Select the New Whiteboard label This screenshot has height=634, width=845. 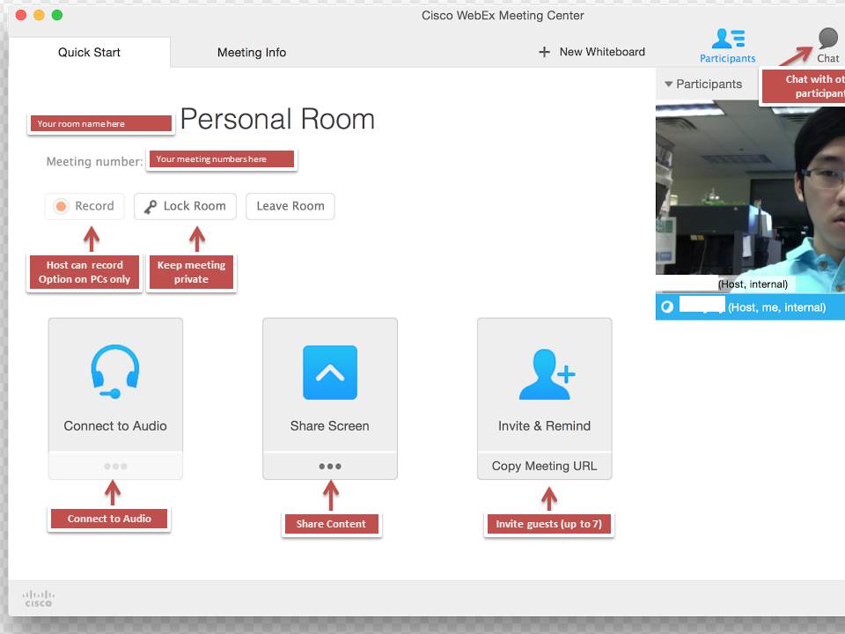click(x=602, y=52)
